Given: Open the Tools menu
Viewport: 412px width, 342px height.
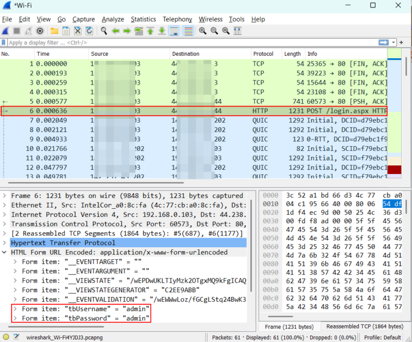Looking at the screenshot, I should [x=237, y=19].
